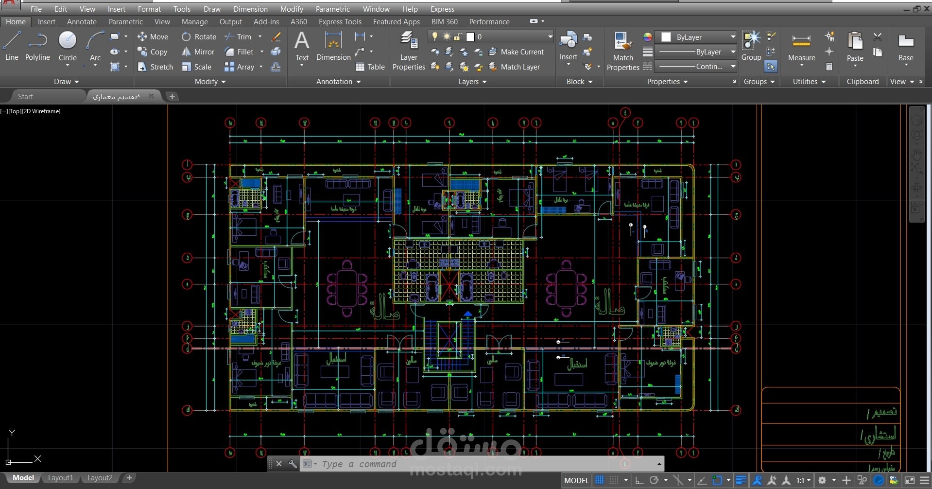Select the Stretch tool
Viewport: 932px width, 489px height.
pos(155,67)
